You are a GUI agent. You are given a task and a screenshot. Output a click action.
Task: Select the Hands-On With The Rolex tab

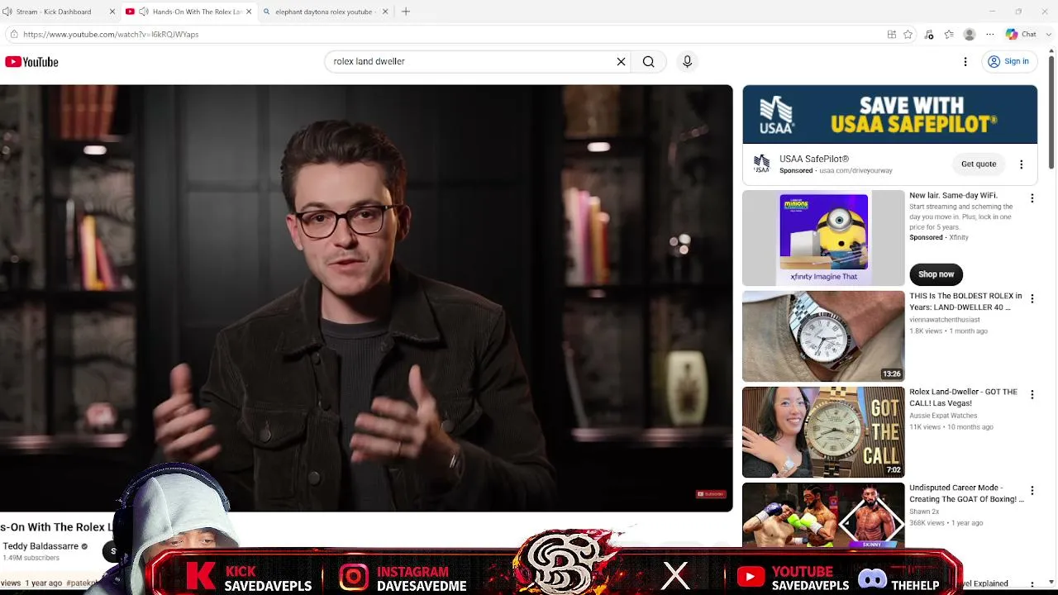189,12
